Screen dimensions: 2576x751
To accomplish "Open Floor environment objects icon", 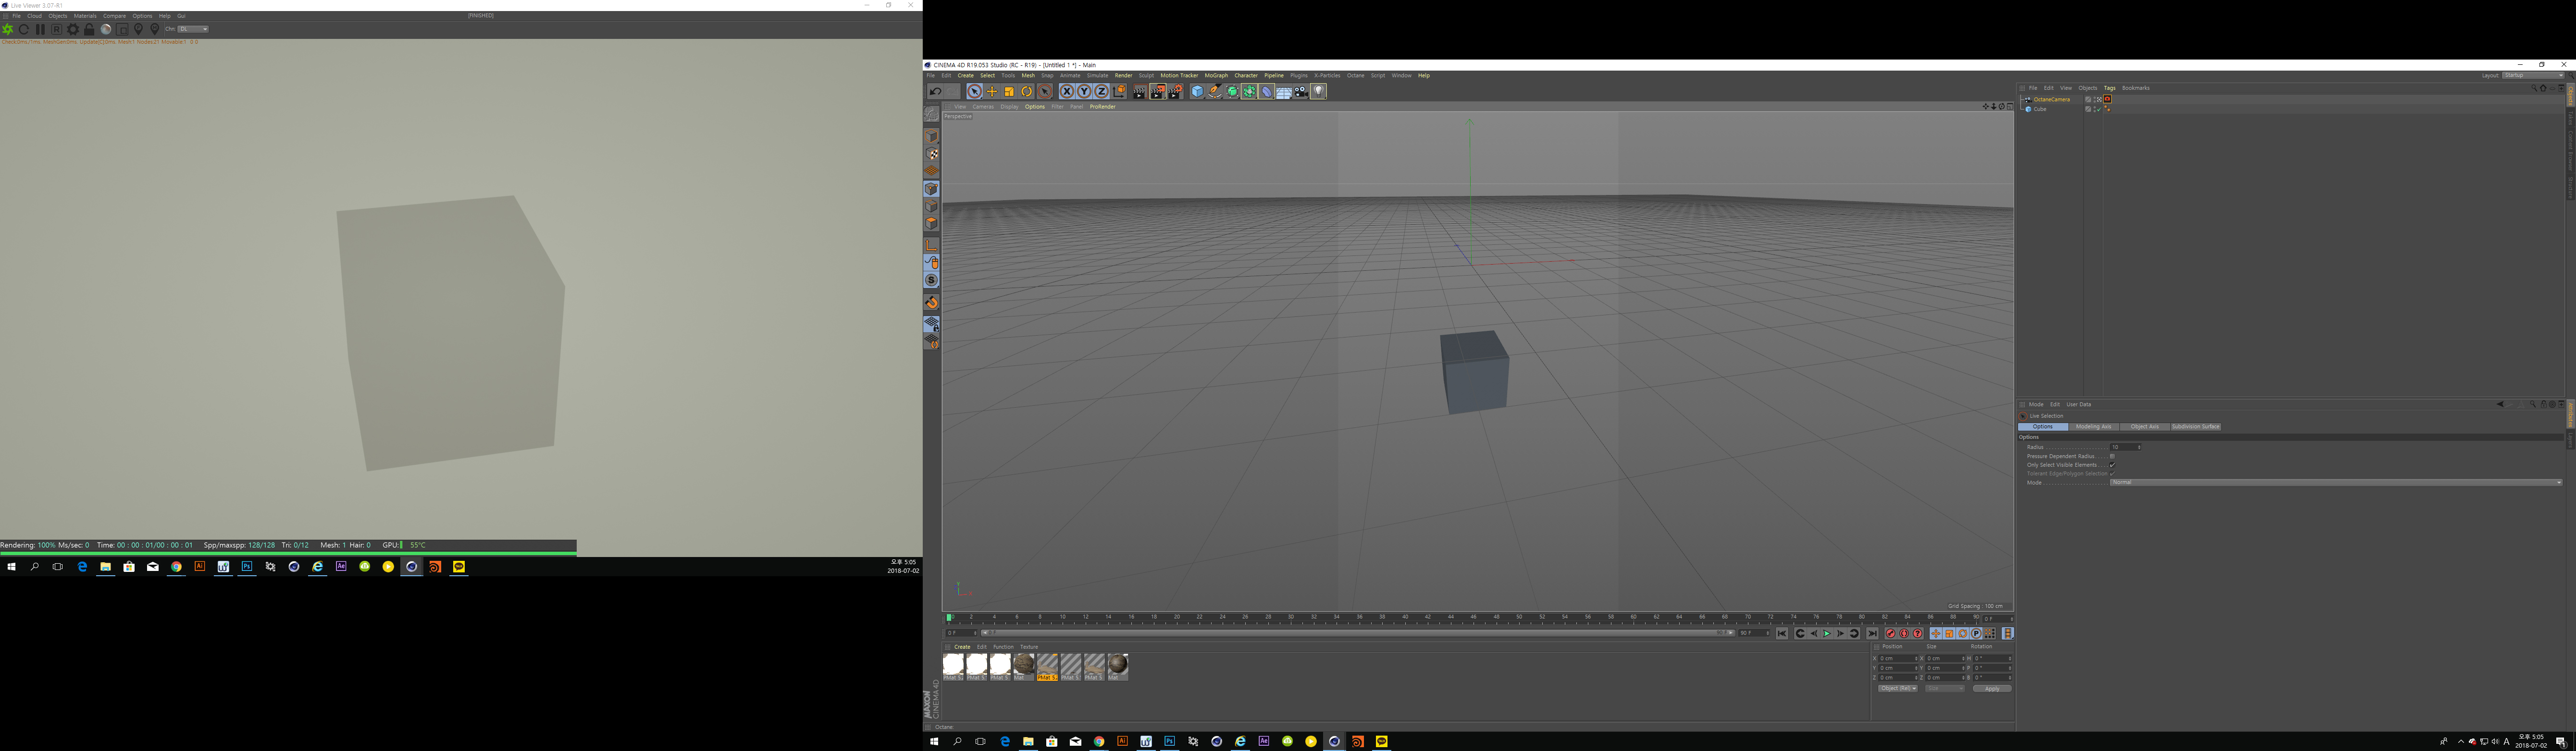I will [x=1284, y=92].
